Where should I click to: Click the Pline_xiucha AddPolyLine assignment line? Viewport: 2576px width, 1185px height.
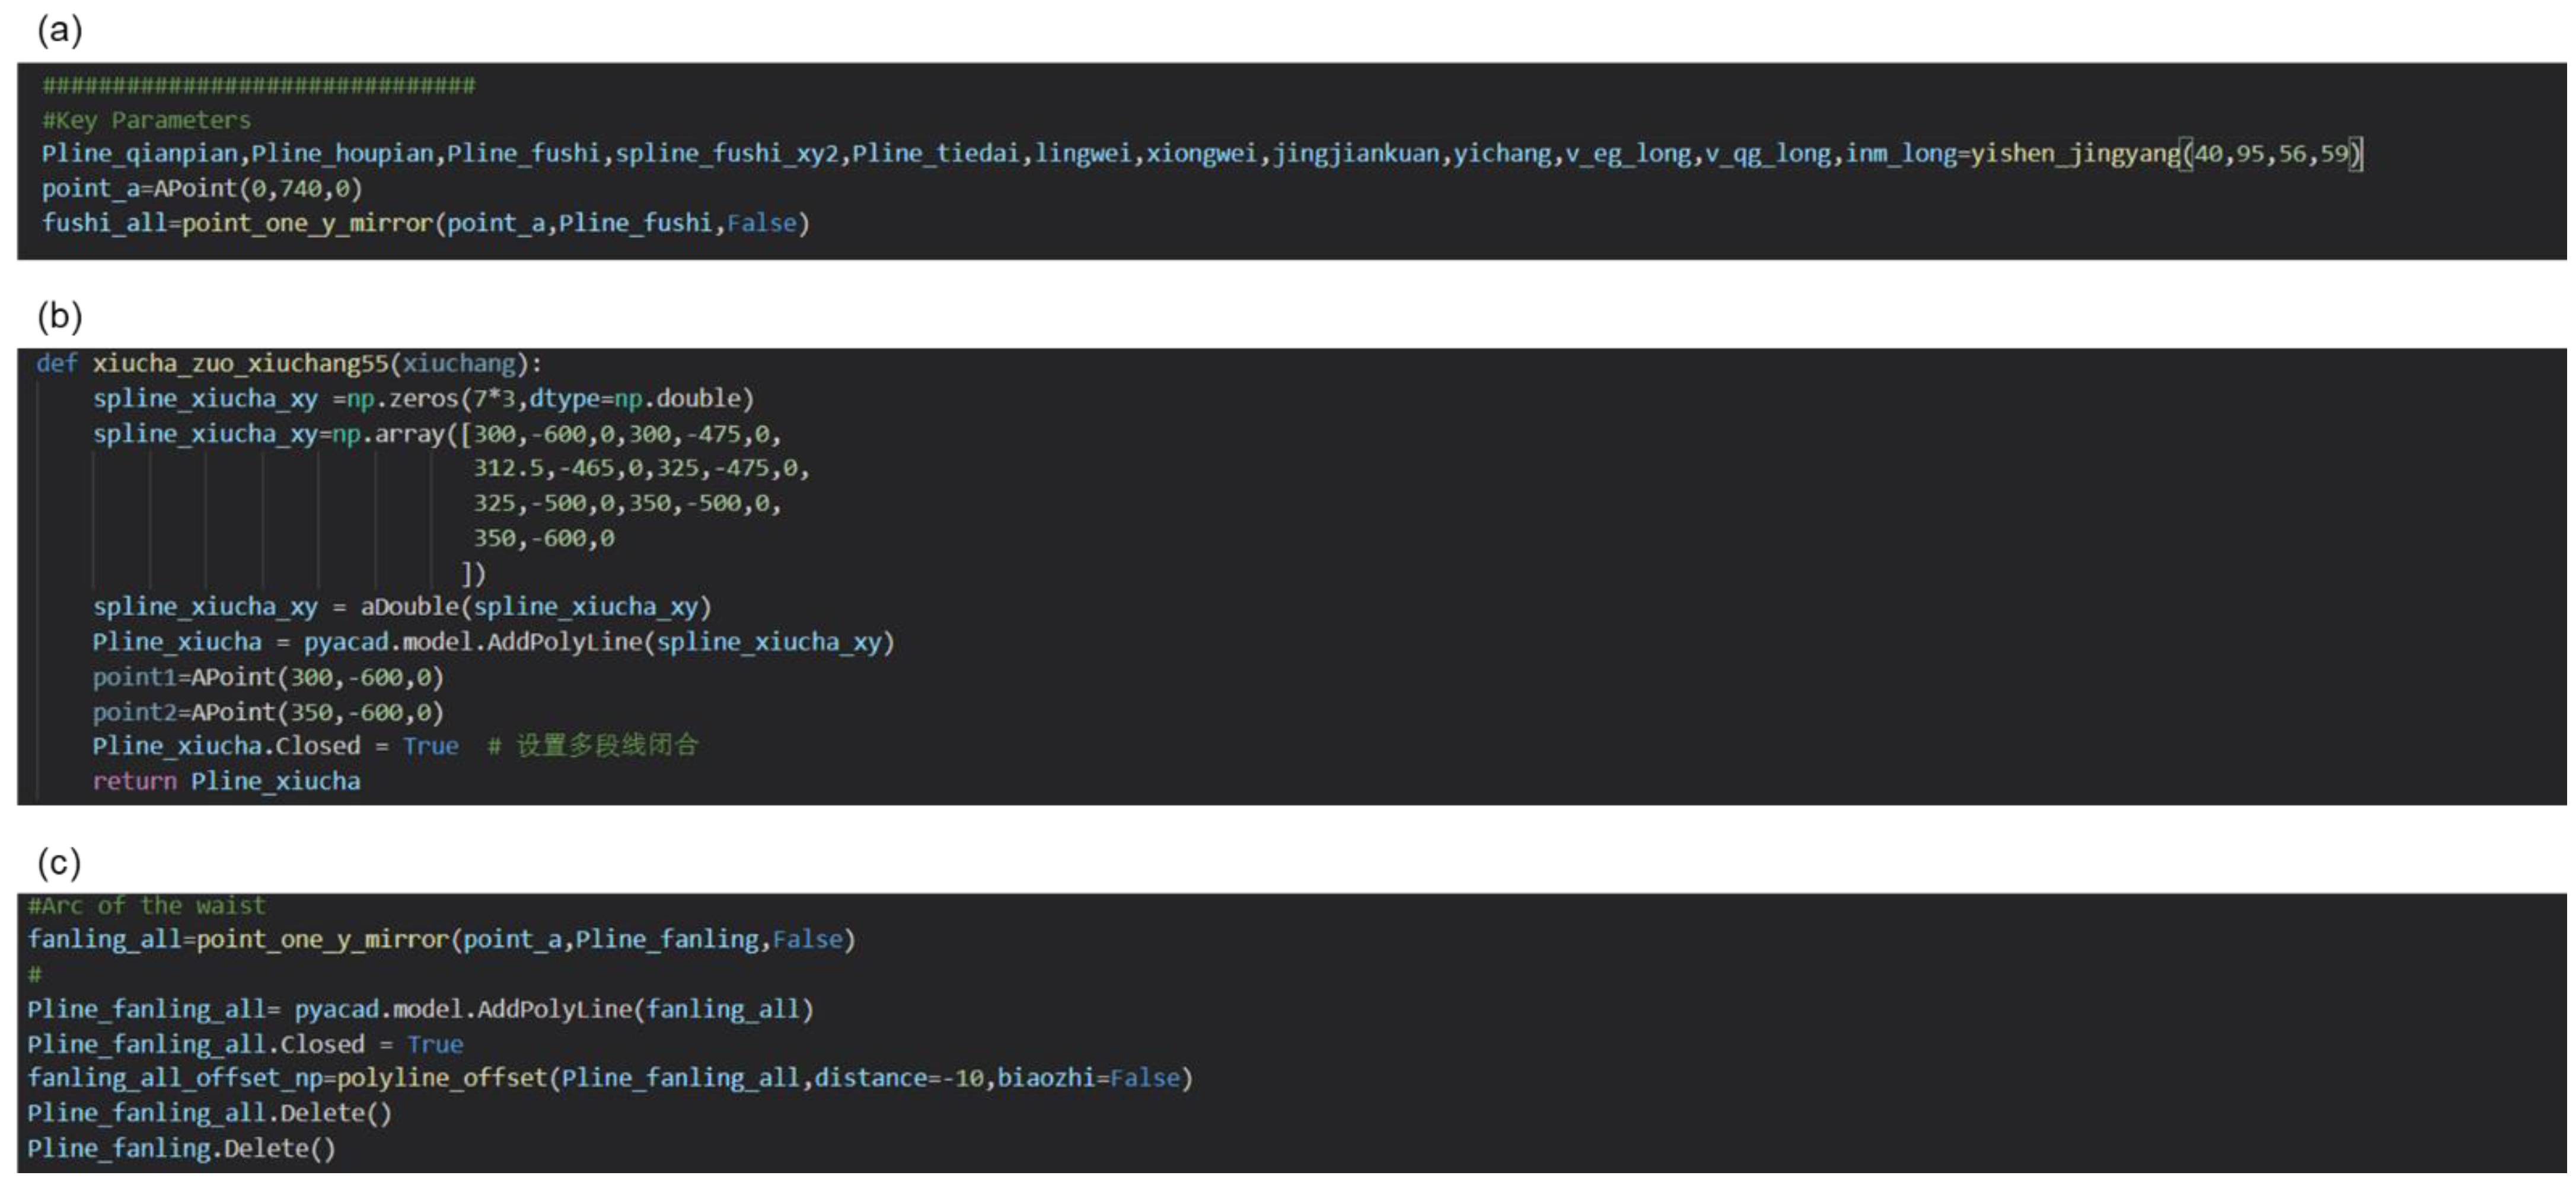pyautogui.click(x=493, y=642)
